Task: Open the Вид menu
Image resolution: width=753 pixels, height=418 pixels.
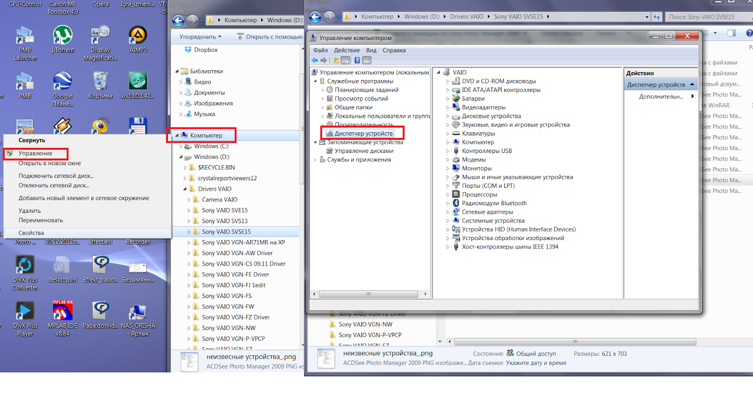Action: 371,50
